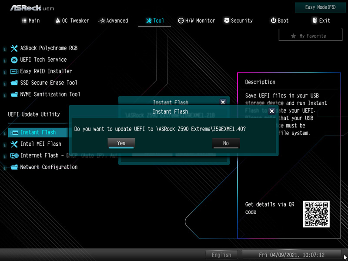
Task: Click the NVME Sanitization Tool folder icon
Action: point(14,94)
